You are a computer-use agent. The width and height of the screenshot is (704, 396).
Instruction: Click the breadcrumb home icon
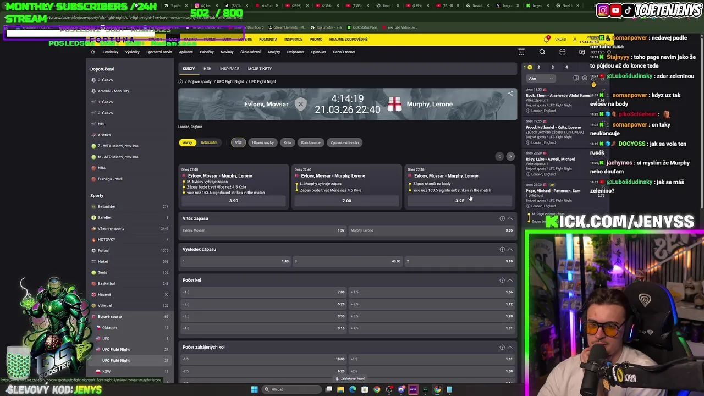click(x=180, y=81)
